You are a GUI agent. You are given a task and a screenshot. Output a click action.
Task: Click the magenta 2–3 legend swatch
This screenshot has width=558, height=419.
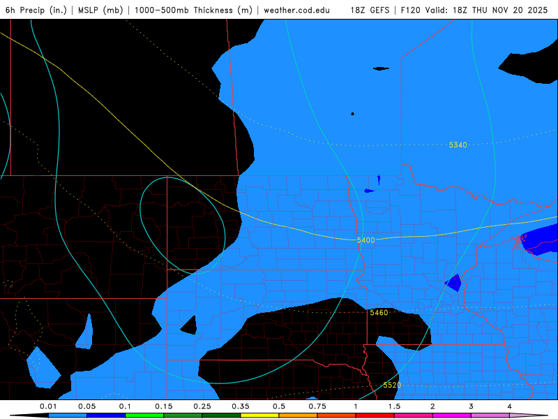(452, 416)
